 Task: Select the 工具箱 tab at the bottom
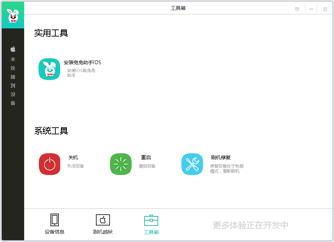pos(151,232)
